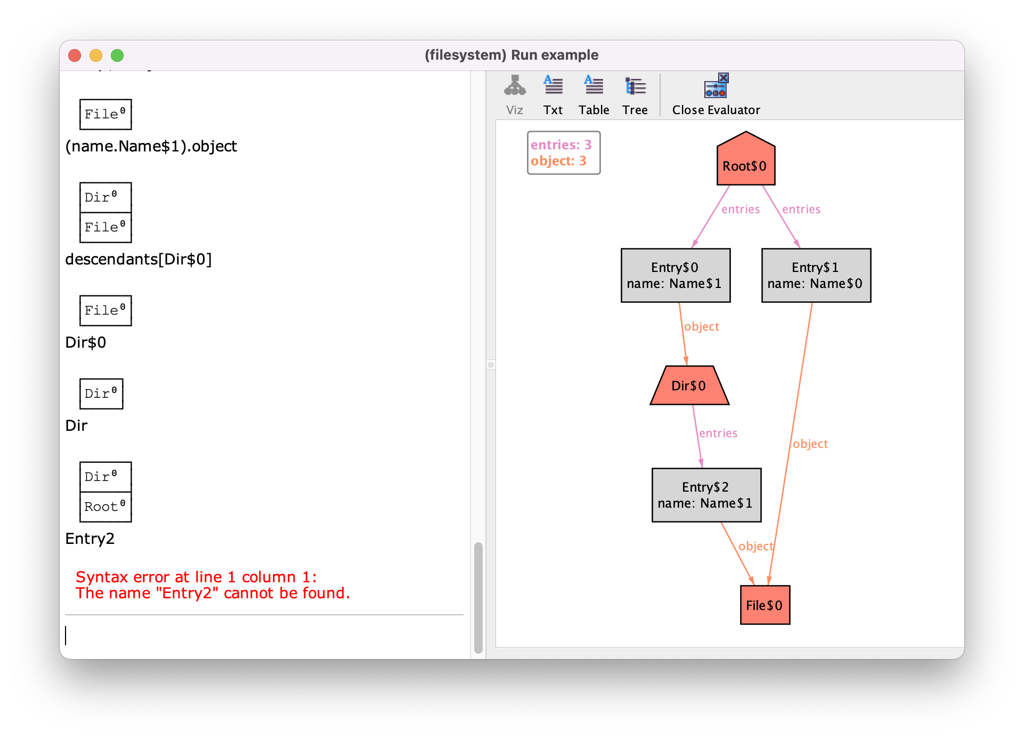Focus the evaluator input field
This screenshot has width=1024, height=738.
pyautogui.click(x=264, y=636)
